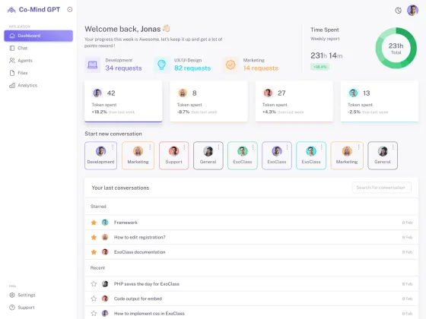
Task: Open options menu on Development agent card
Action: (x=113, y=147)
